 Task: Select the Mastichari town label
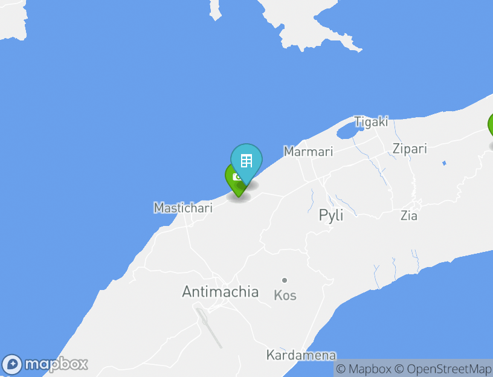point(183,208)
